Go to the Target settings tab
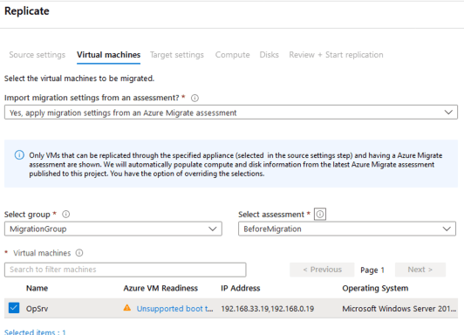Image resolution: width=464 pixels, height=335 pixels. 177,55
